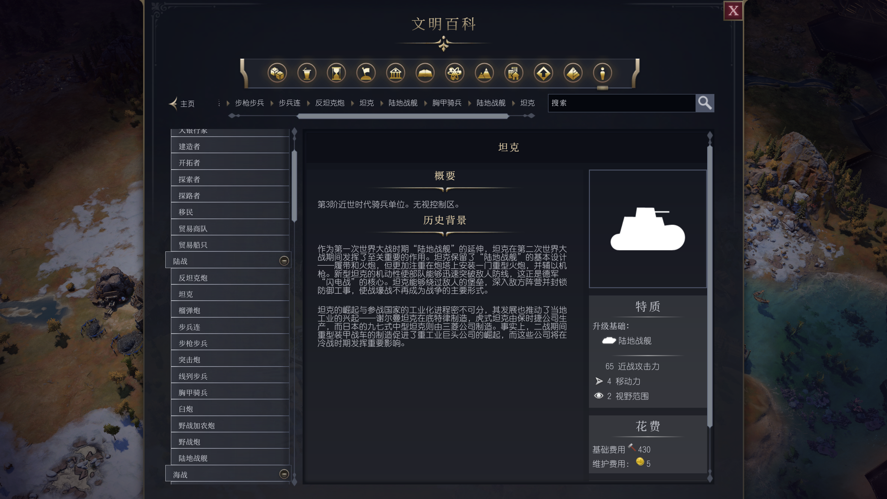Select 步兵连 in the 陆战 list
The width and height of the screenshot is (887, 499).
pos(230,327)
